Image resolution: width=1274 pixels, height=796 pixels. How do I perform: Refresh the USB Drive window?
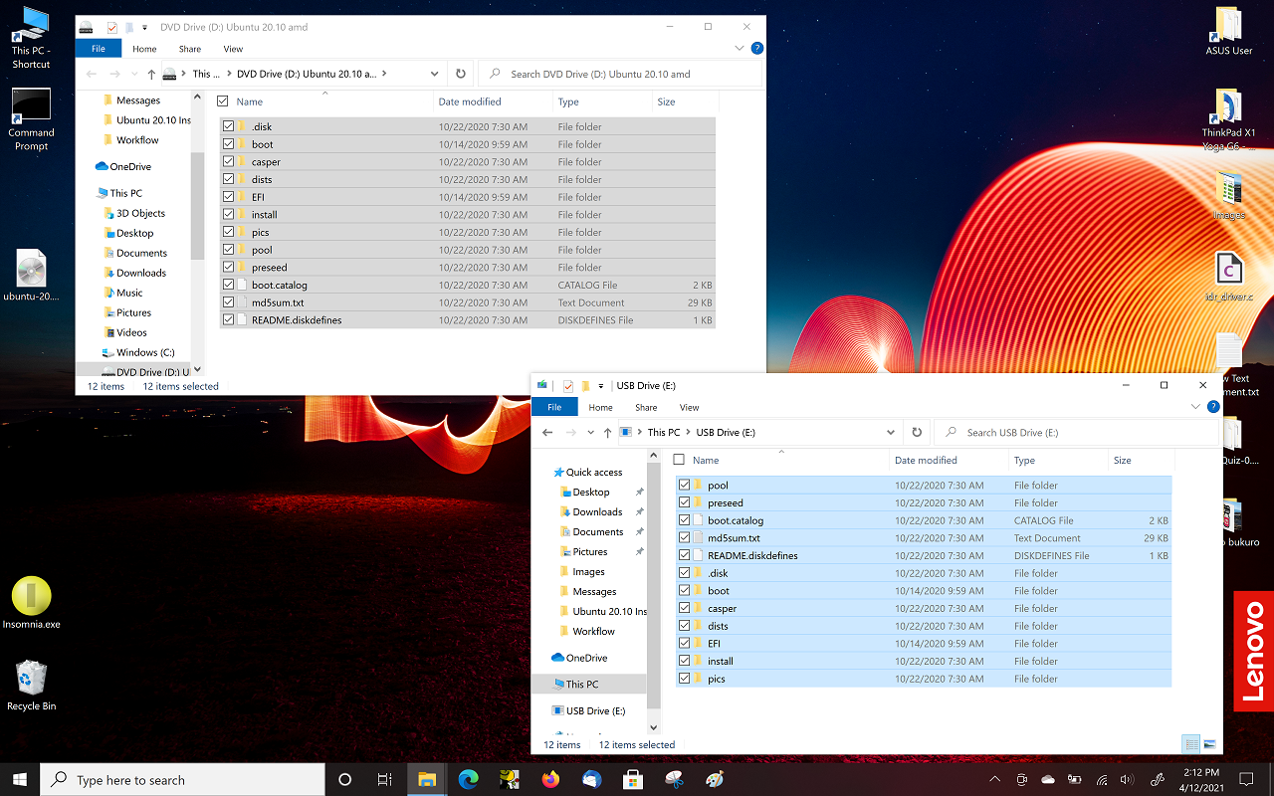point(917,432)
